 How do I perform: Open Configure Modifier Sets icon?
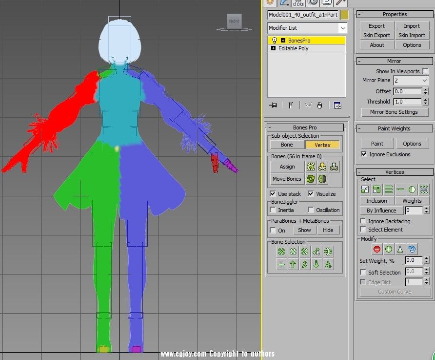pos(337,106)
